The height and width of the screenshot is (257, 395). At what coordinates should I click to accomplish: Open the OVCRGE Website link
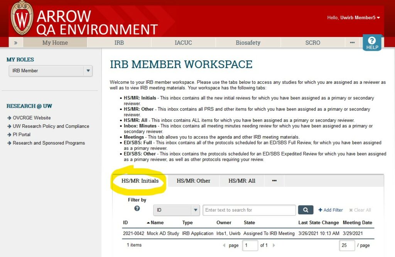[32, 118]
